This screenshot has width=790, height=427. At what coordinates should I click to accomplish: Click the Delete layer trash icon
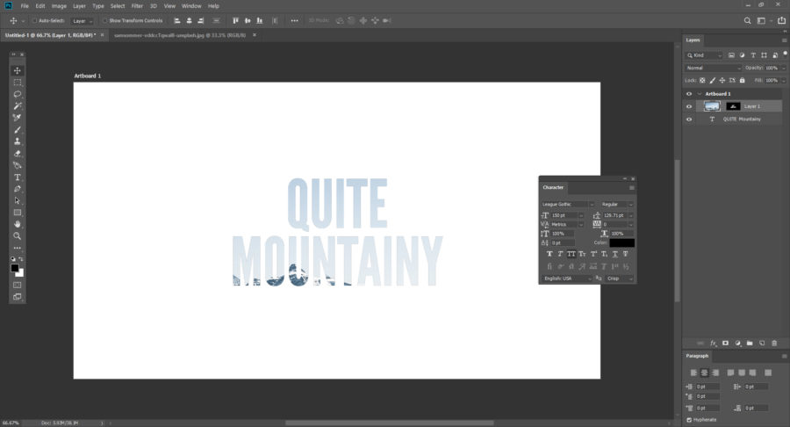[774, 344]
